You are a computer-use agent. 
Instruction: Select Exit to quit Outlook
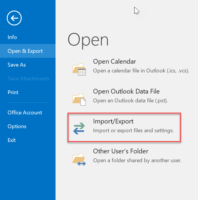tap(12, 140)
